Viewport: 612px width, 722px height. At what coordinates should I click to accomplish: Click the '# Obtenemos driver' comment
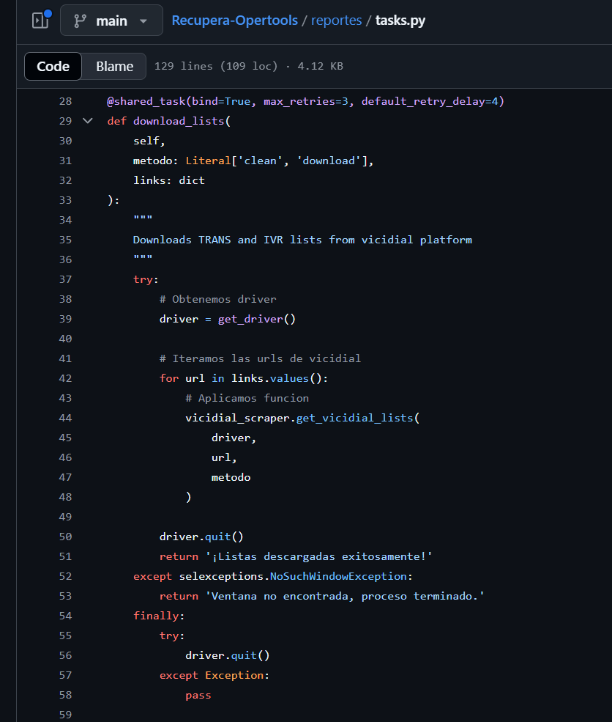pos(218,299)
